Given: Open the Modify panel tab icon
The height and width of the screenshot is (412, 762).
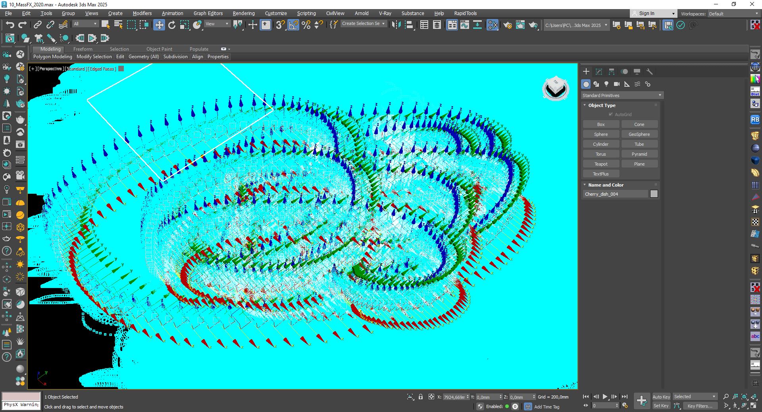Looking at the screenshot, I should coord(599,72).
